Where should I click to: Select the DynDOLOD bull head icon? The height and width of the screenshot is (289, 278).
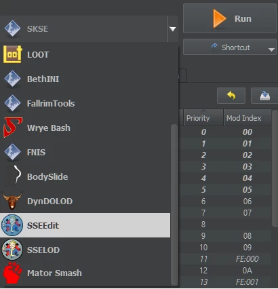12,200
